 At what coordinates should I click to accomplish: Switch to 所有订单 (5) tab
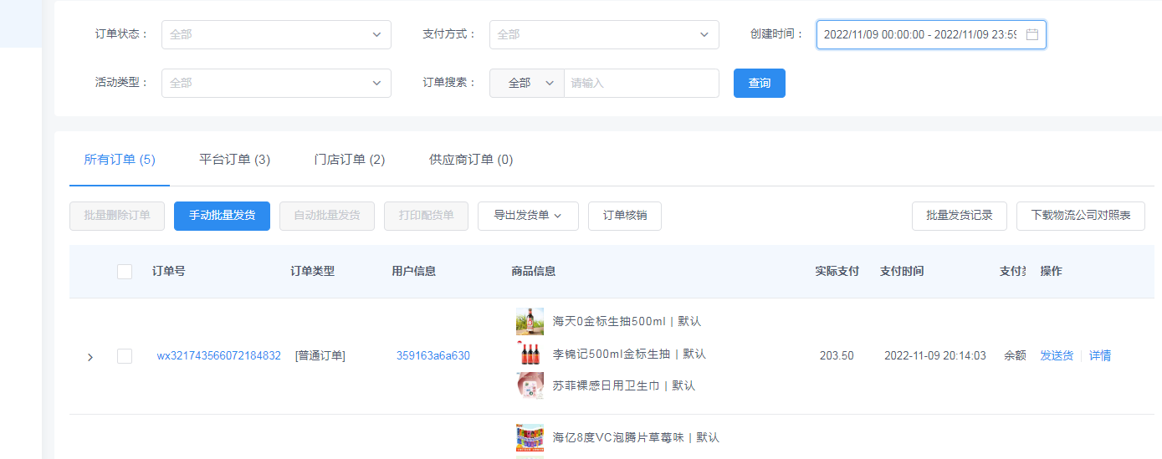tap(120, 160)
